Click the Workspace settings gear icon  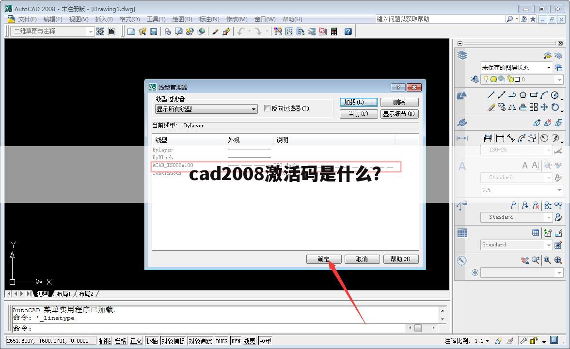point(100,31)
